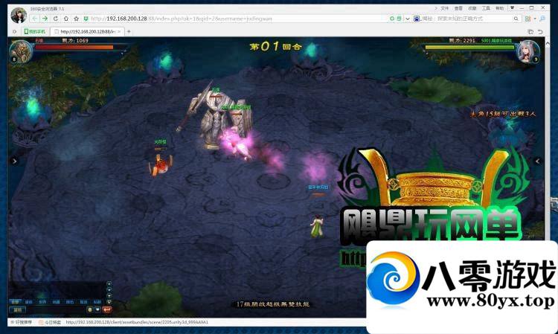Send chat with the red enter button
The image size is (558, 334).
[x=106, y=309]
